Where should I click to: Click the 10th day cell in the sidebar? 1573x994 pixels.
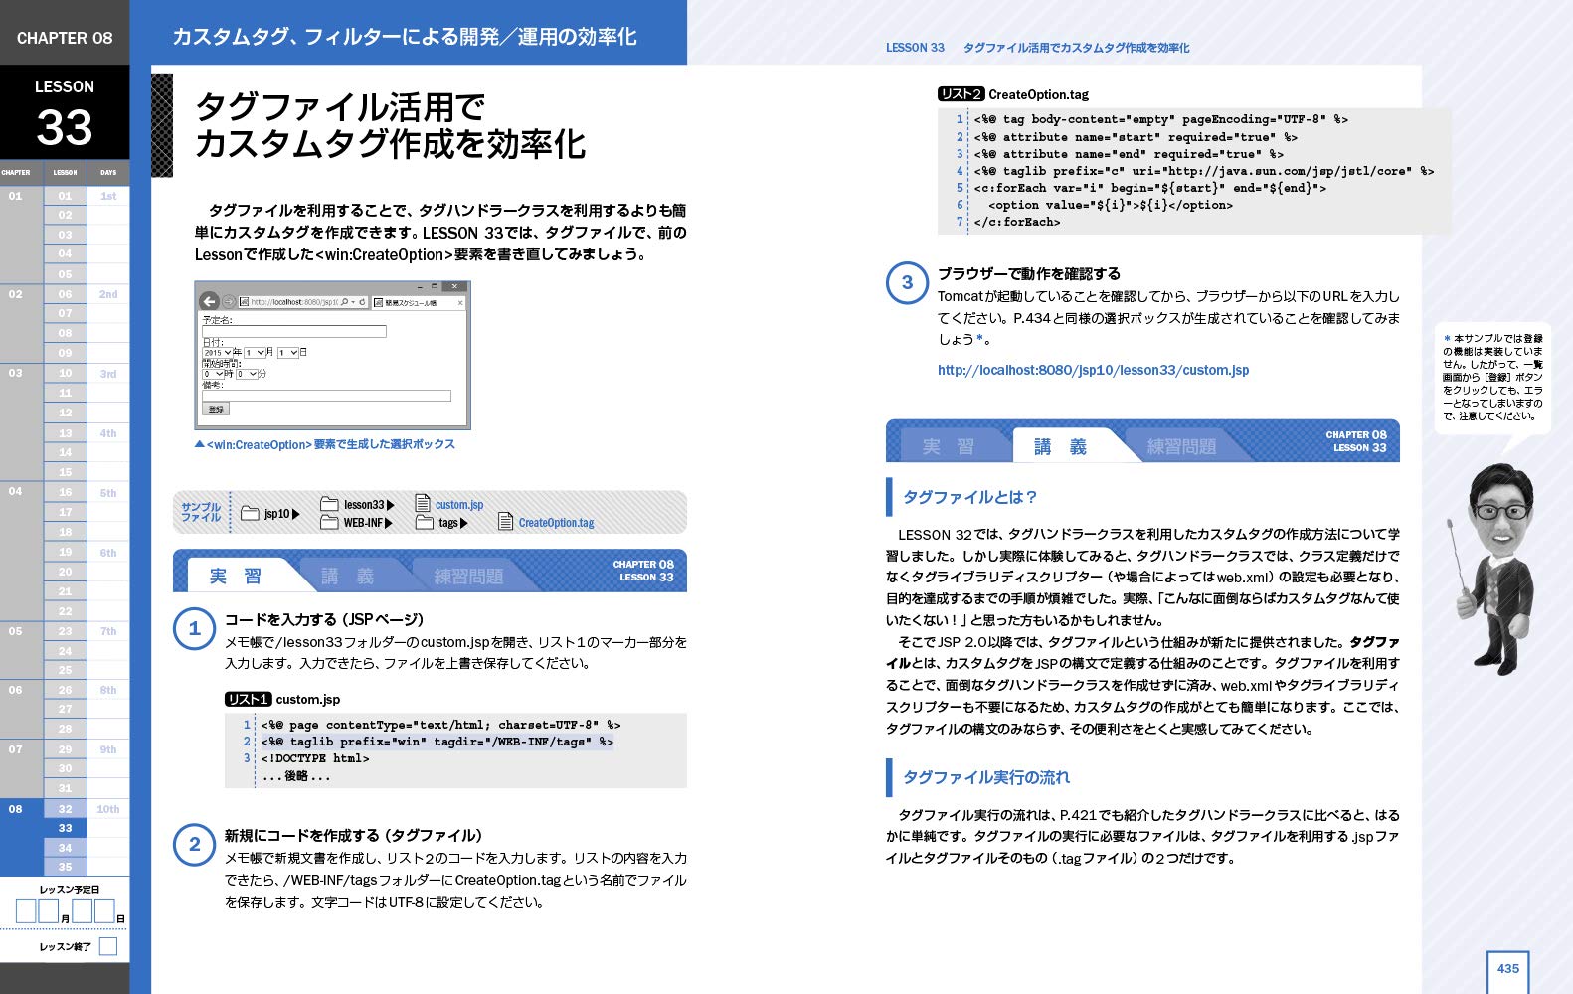[x=108, y=809]
